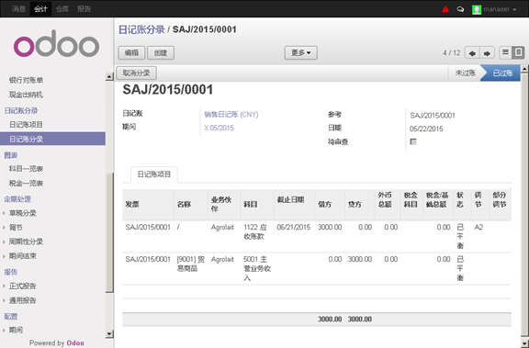Open 销售日记账 (CNY) link
This screenshot has height=348, width=529.
(x=231, y=115)
